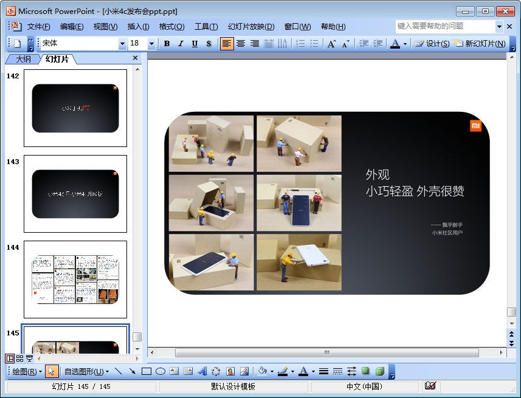Select the Line drawing tool
This screenshot has width=521, height=398.
(119, 371)
